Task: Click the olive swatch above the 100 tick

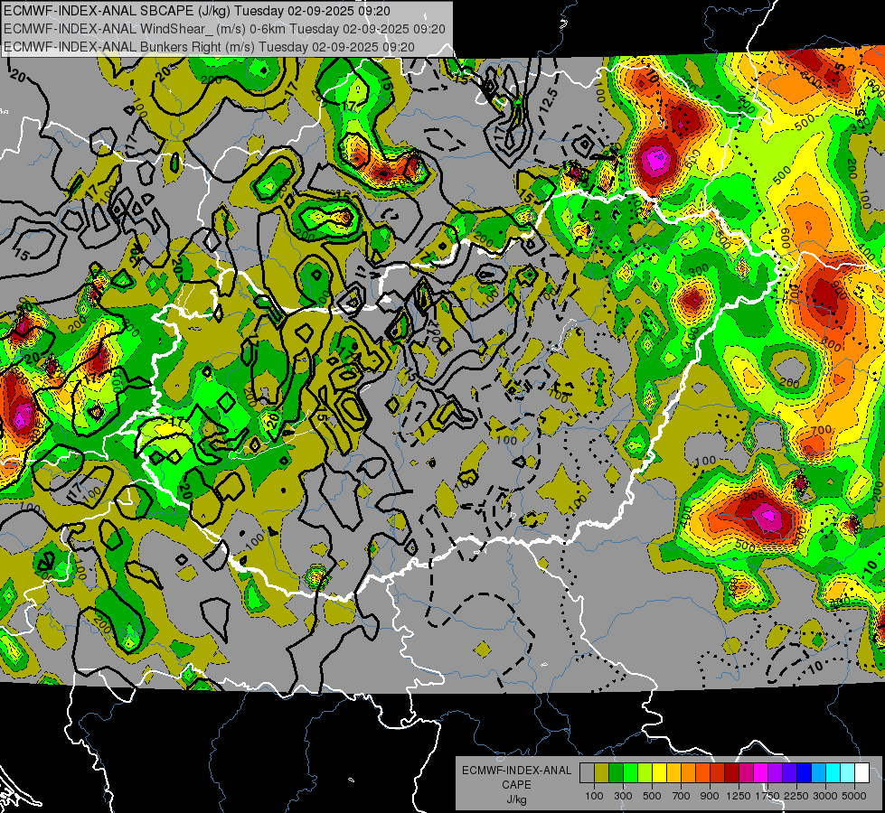Action: 602,773
